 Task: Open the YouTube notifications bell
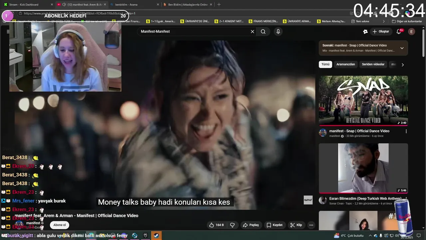[x=399, y=32]
